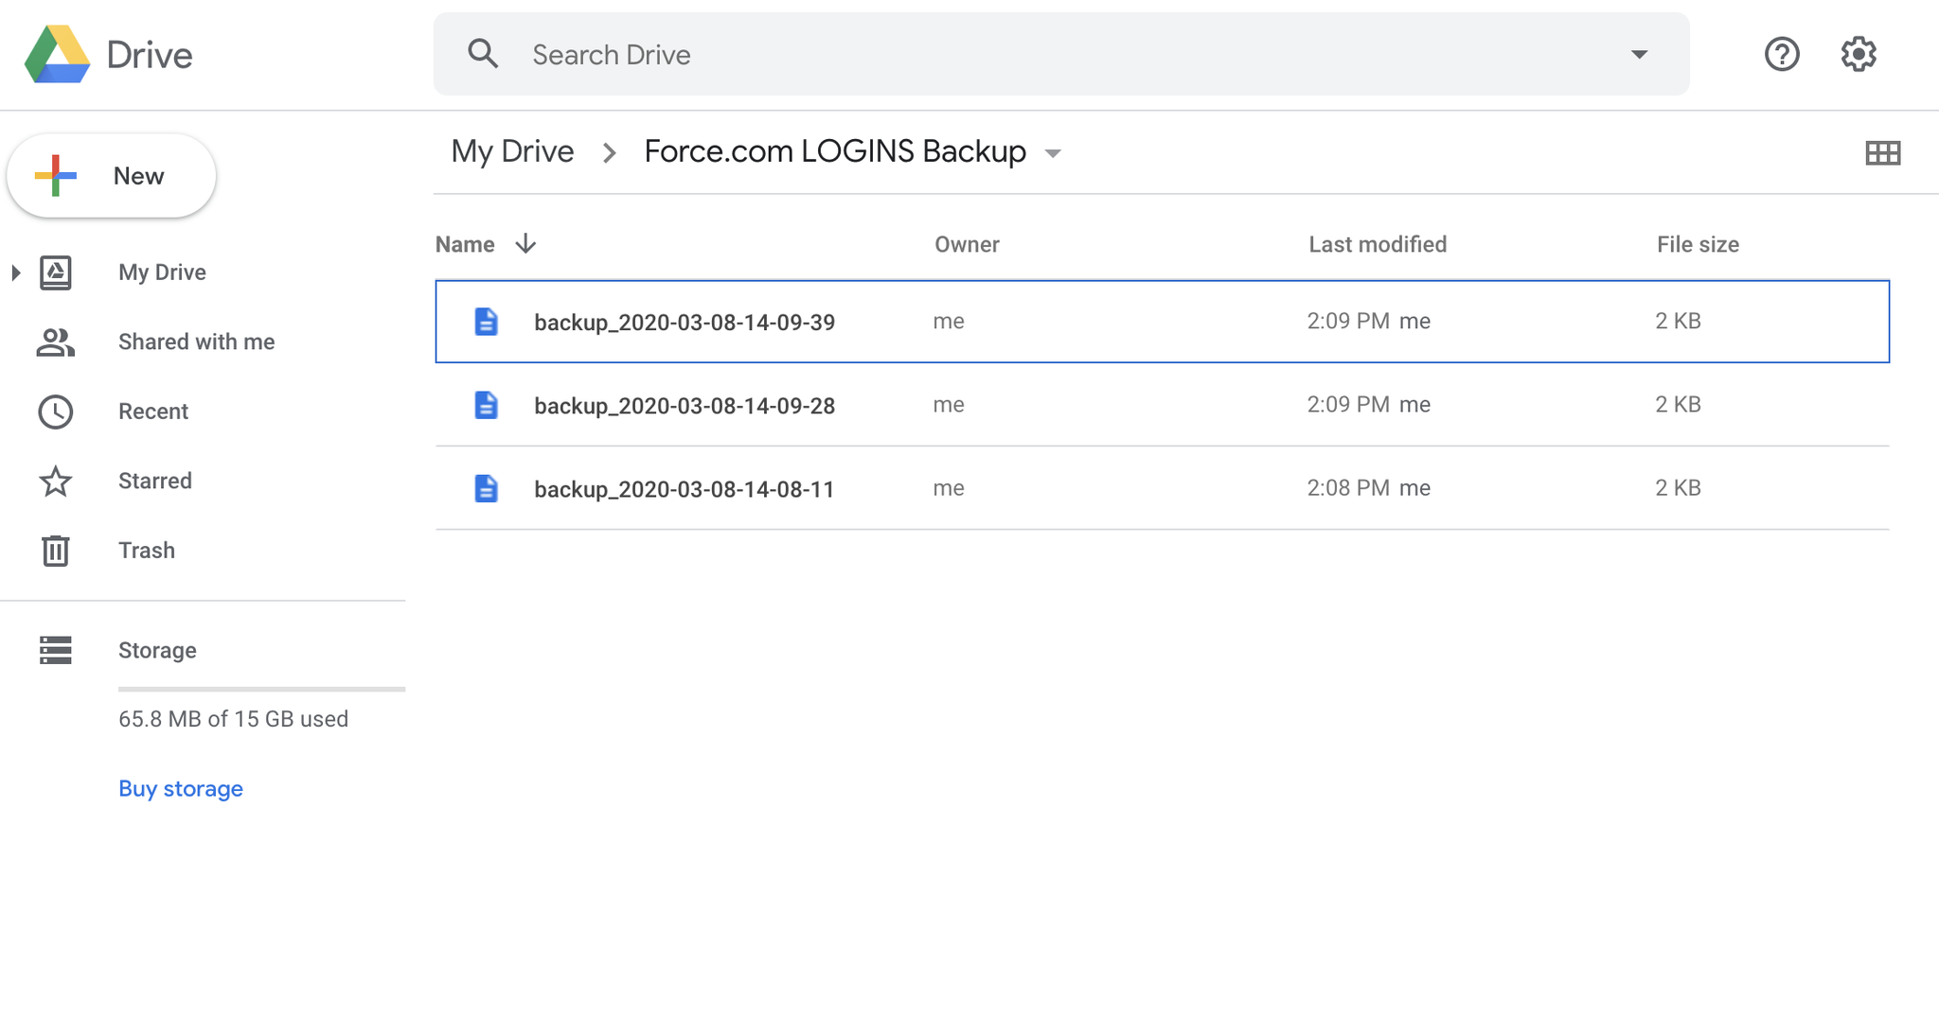Image resolution: width=1939 pixels, height=1017 pixels.
Task: Click owner 'me' of backup_2020-03-08-14-08-11
Action: [949, 488]
